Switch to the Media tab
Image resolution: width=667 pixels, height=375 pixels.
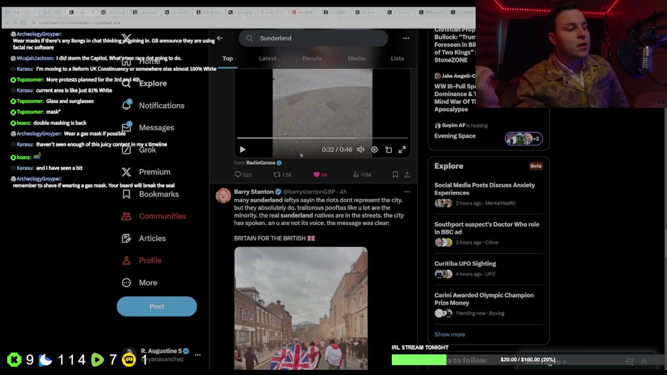356,58
